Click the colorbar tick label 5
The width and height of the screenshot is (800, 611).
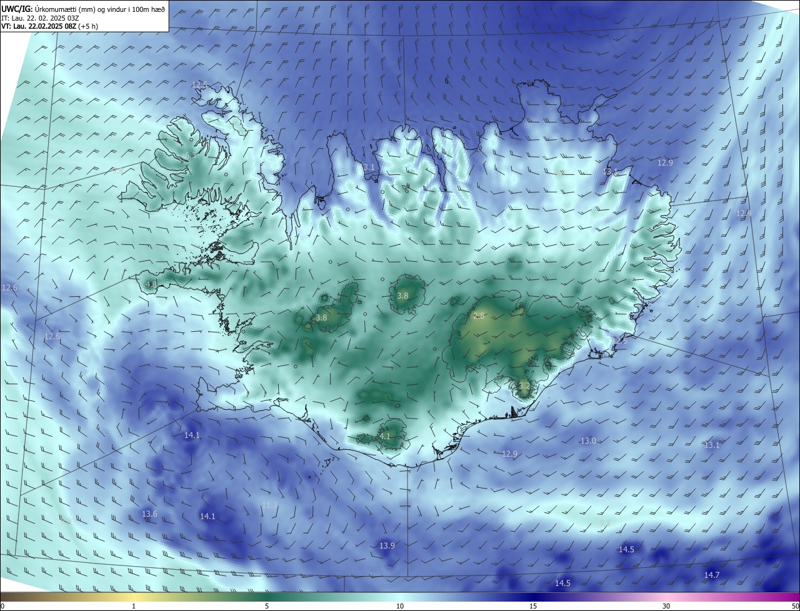[267, 606]
